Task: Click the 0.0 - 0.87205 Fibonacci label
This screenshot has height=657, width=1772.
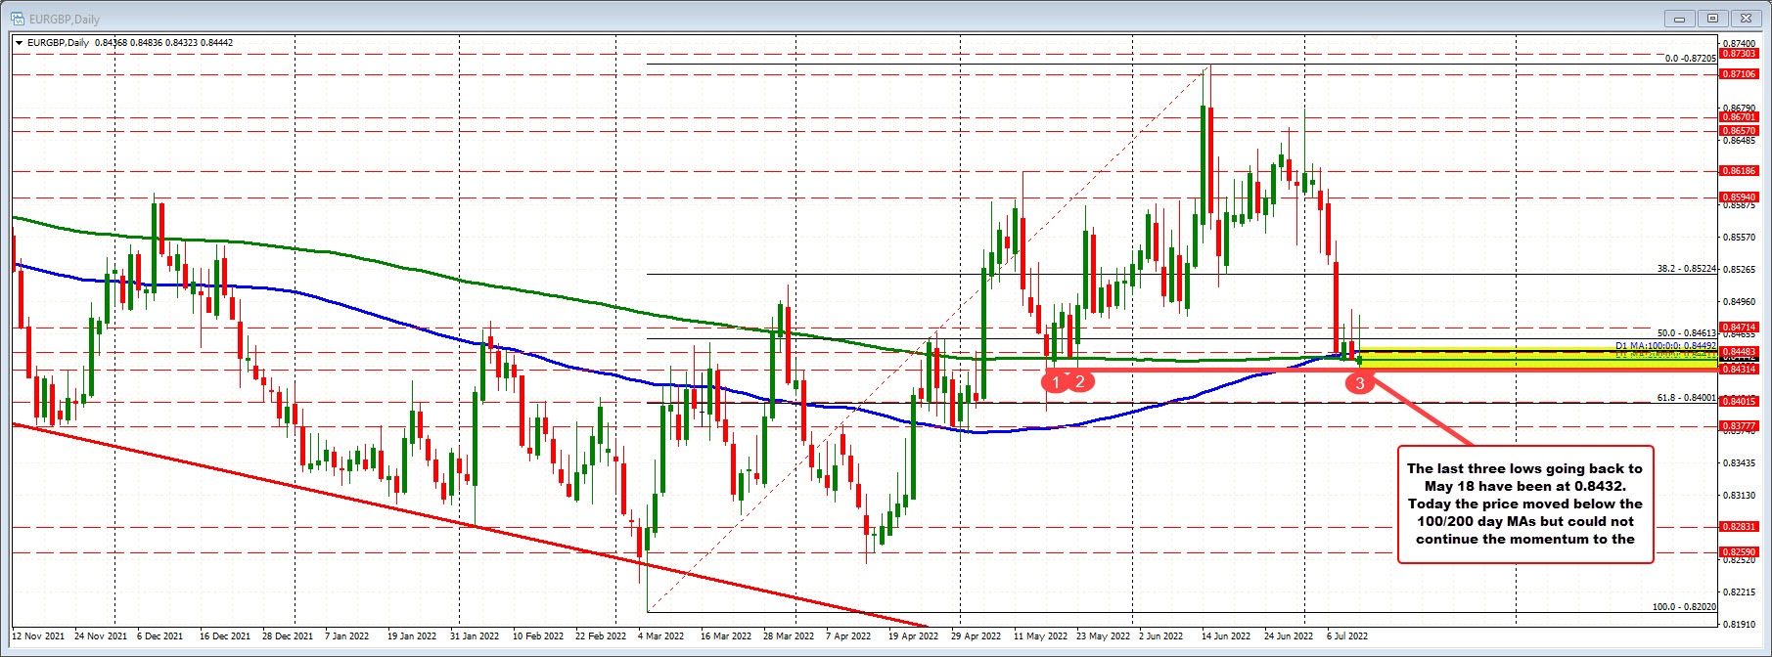Action: [x=1690, y=59]
